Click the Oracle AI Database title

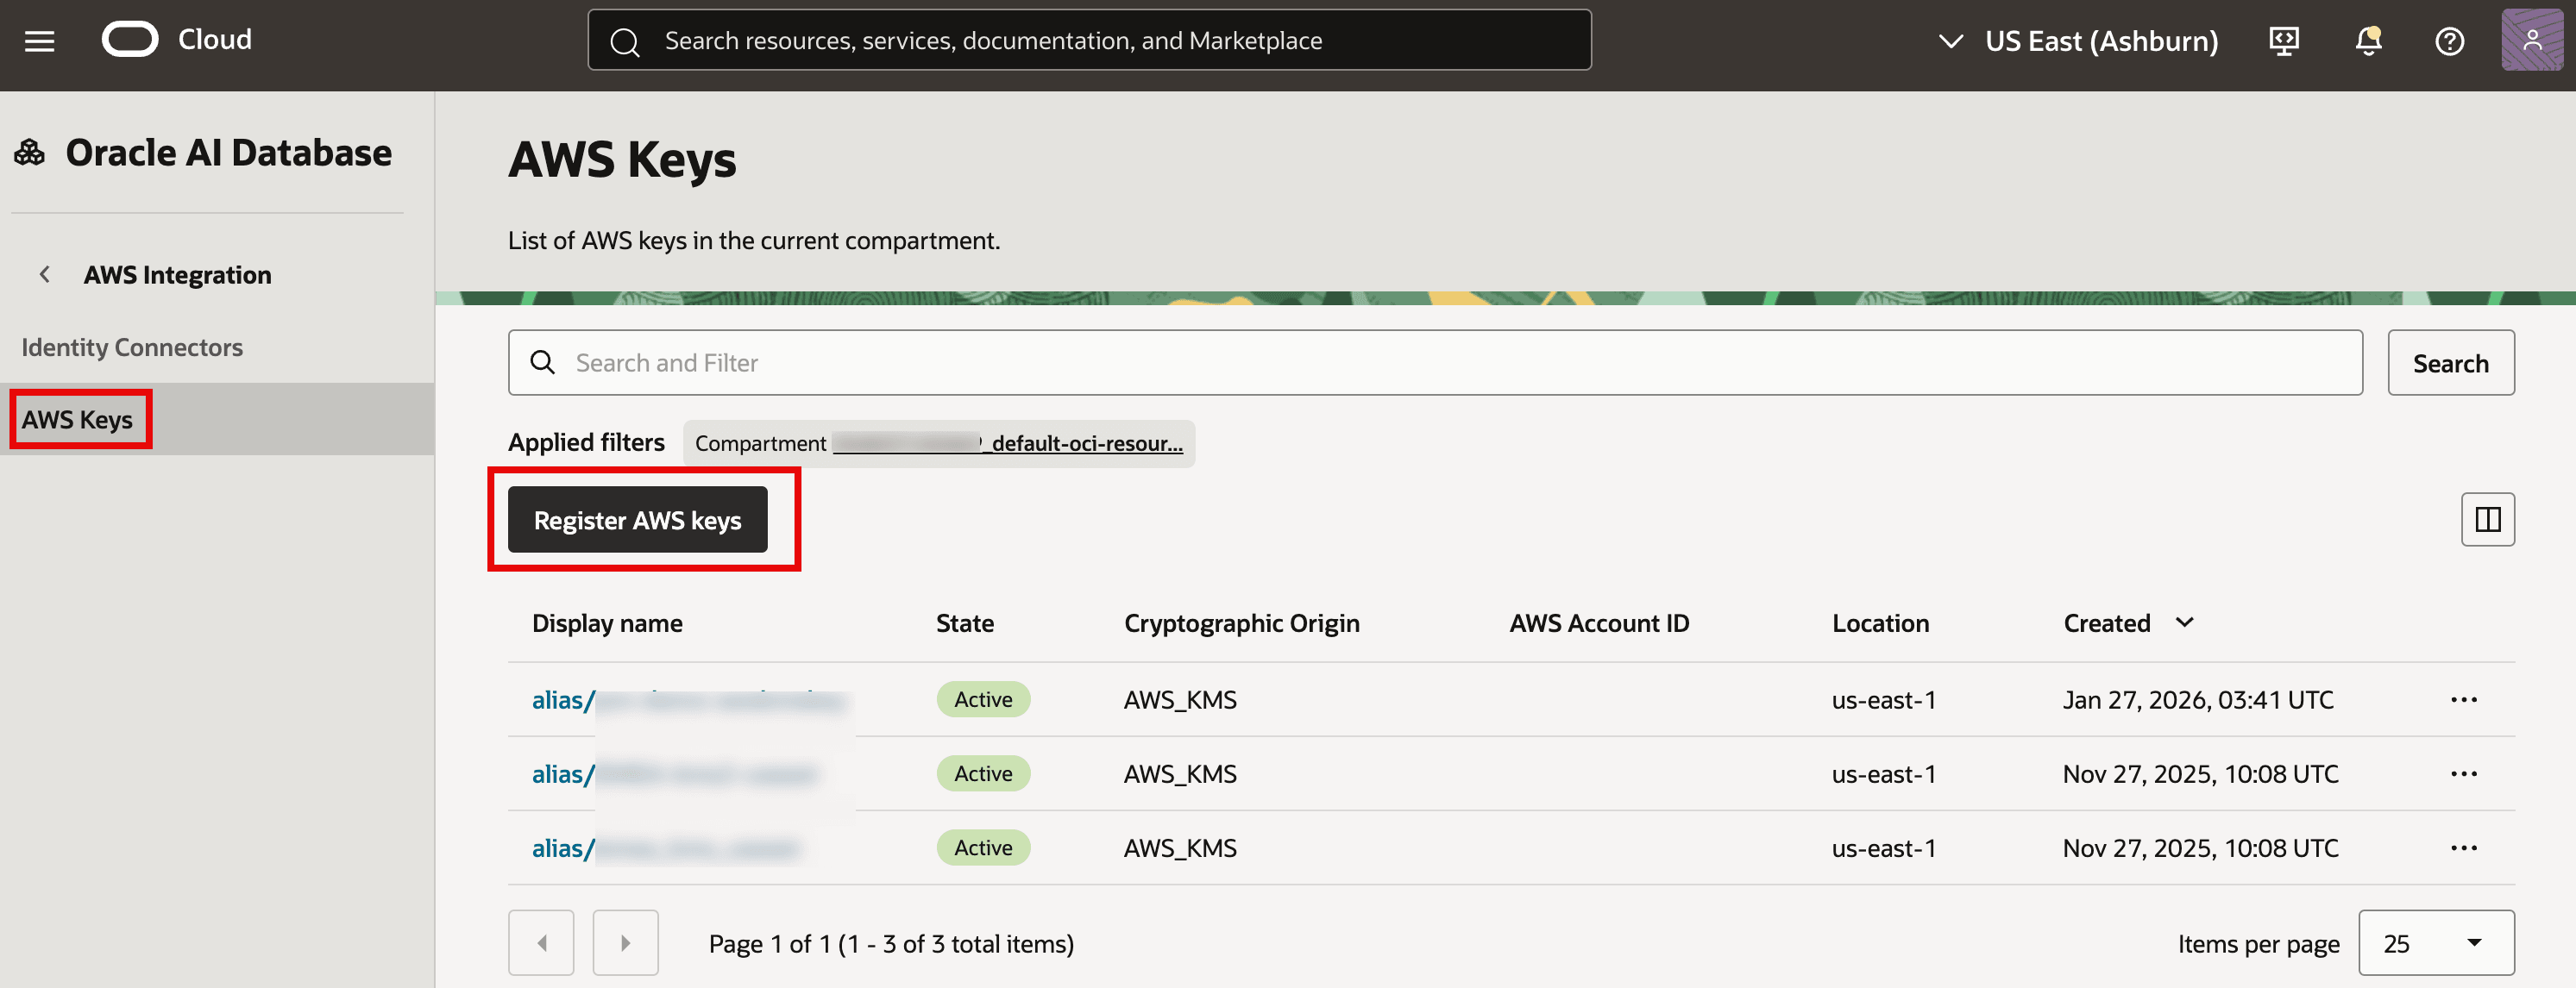(228, 153)
